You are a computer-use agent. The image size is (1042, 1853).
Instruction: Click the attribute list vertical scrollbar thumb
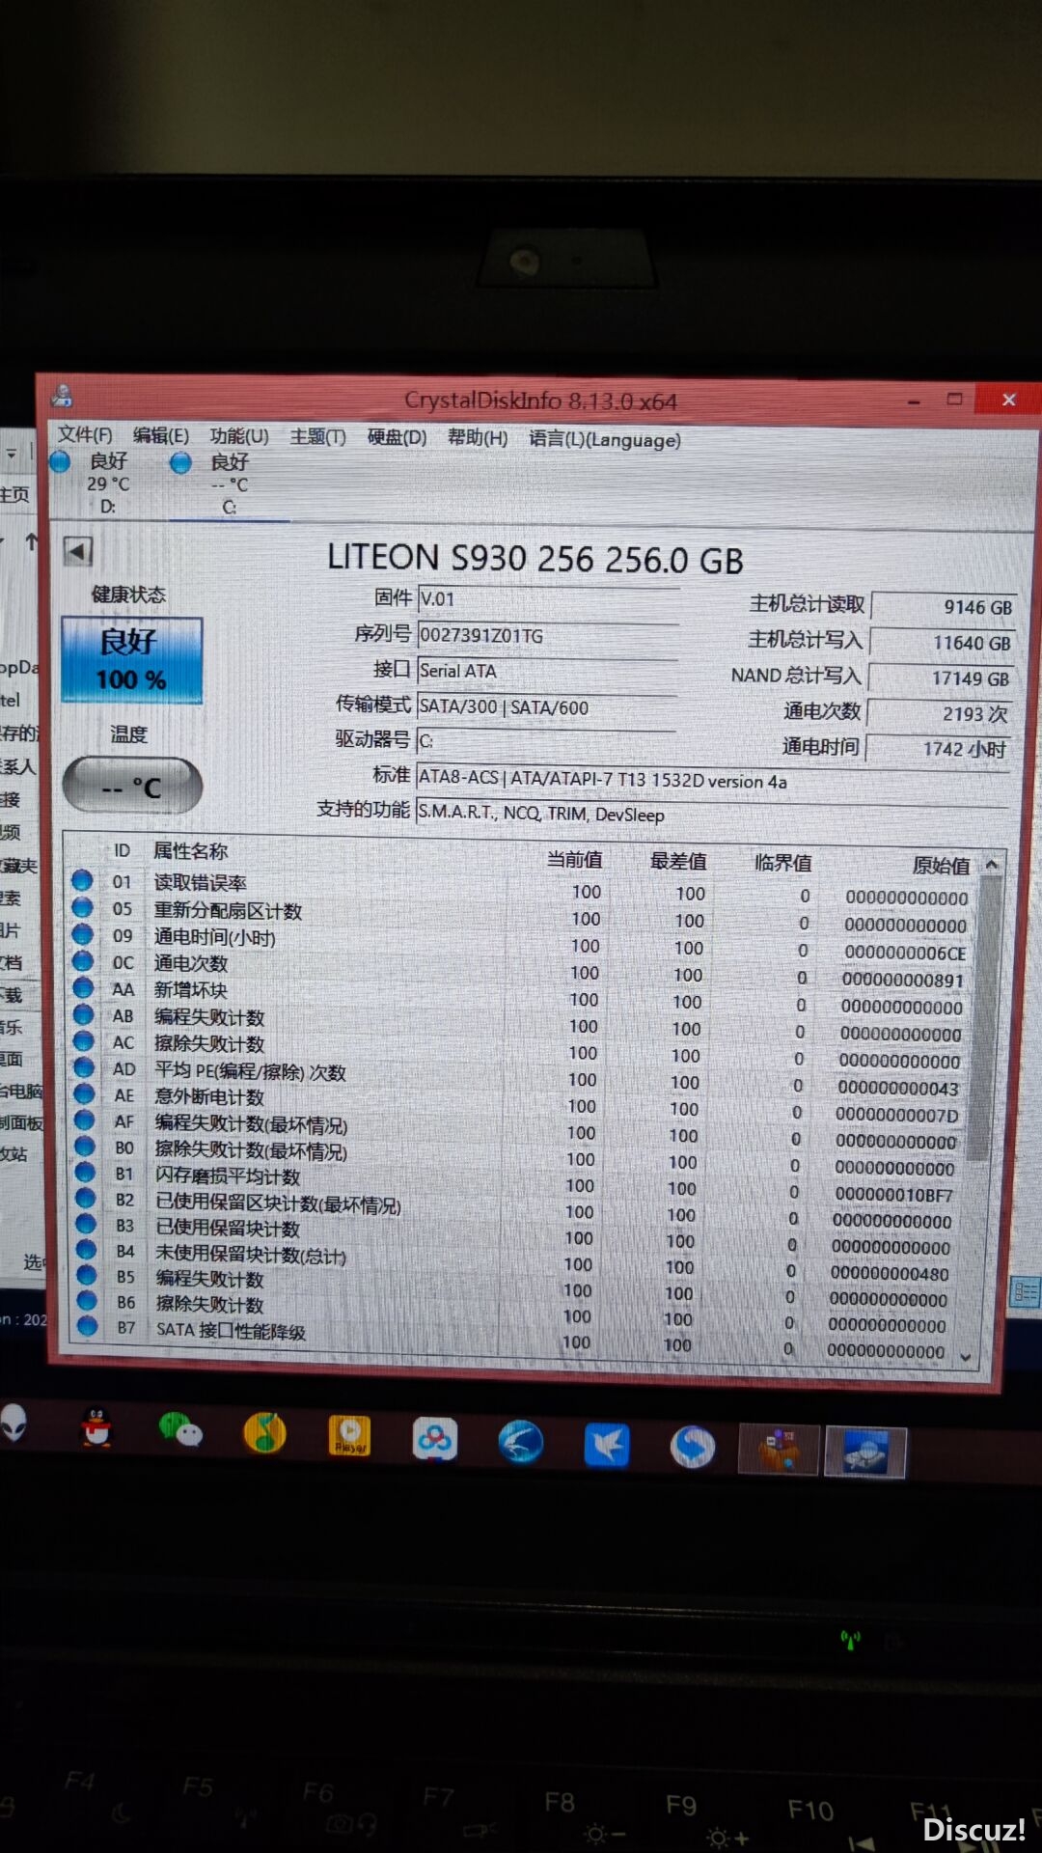tap(982, 1018)
